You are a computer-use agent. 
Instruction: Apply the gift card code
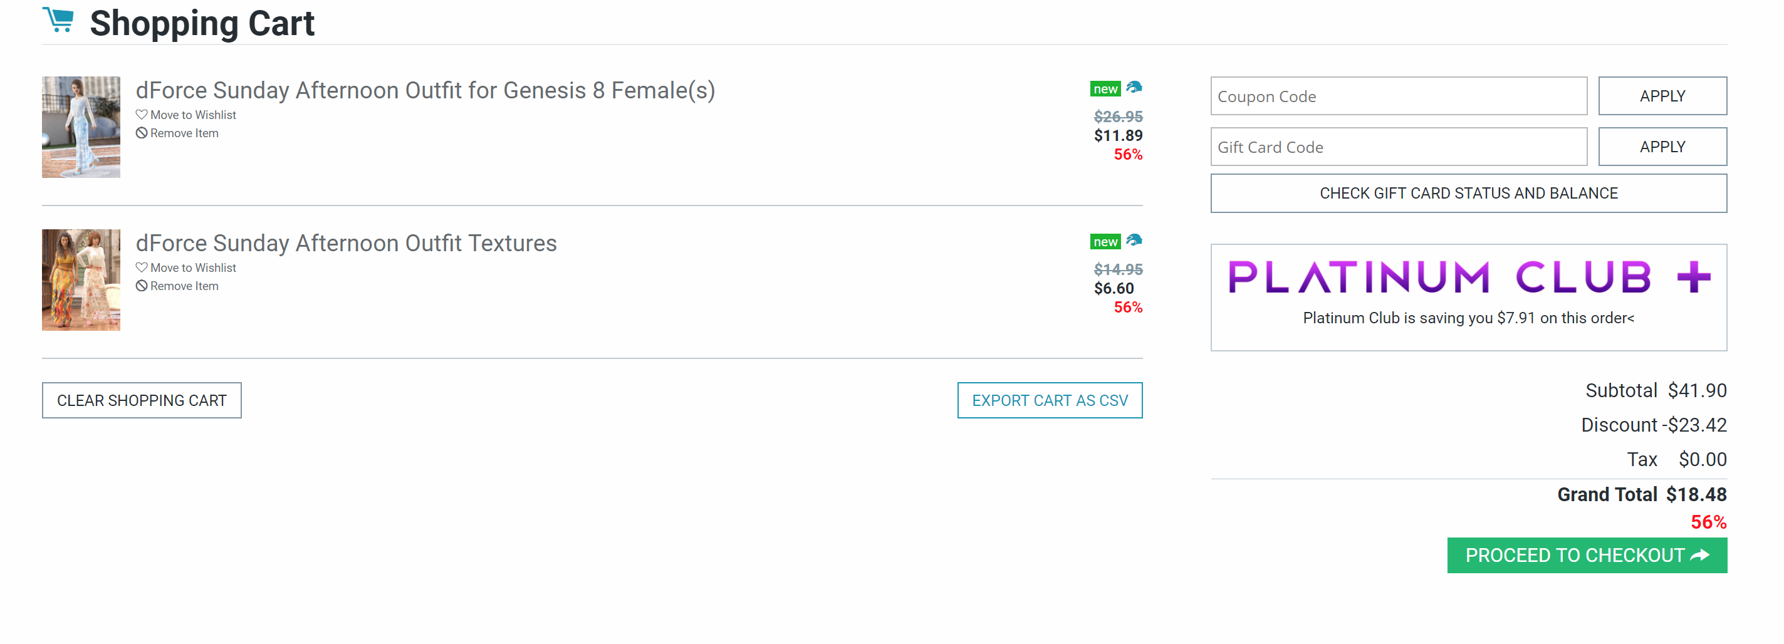point(1661,147)
